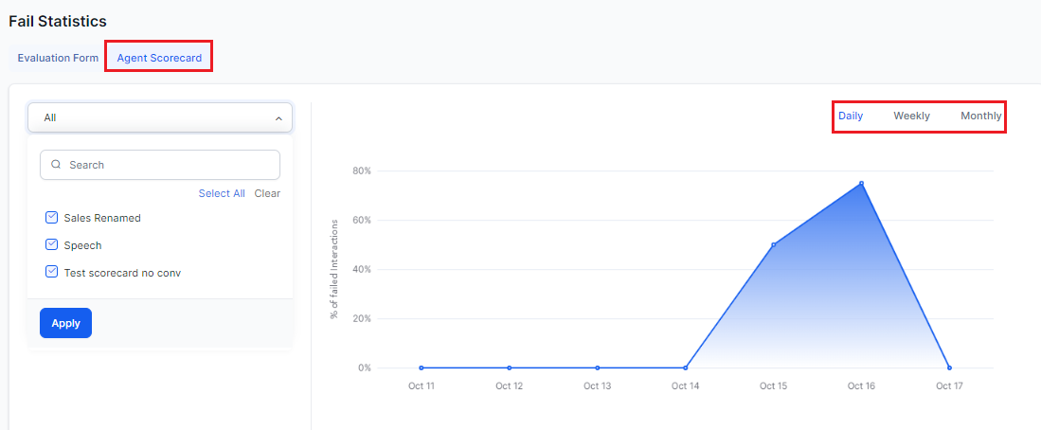Image resolution: width=1041 pixels, height=430 pixels.
Task: Click the Oct 14 data point
Action: [x=685, y=367]
